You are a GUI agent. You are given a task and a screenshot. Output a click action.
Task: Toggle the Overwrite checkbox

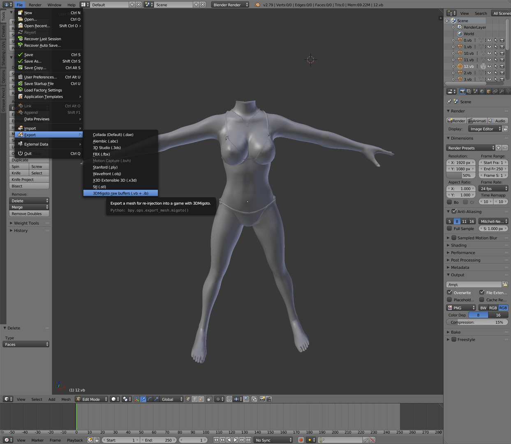(x=450, y=292)
